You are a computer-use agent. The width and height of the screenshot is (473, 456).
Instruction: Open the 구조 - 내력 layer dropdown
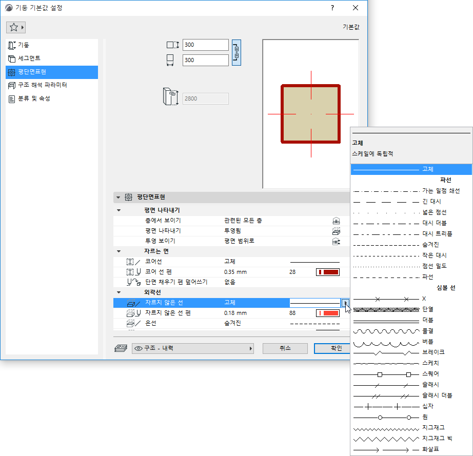point(192,348)
